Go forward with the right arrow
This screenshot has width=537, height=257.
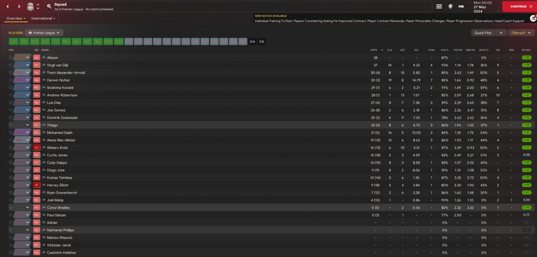(x=19, y=6)
